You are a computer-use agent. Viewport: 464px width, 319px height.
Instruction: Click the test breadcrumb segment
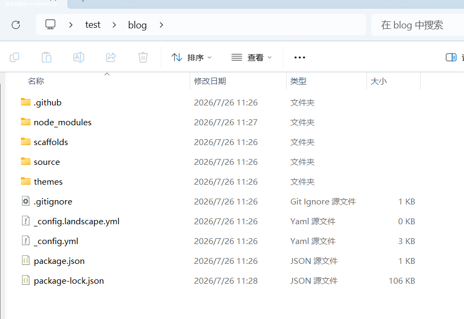click(x=93, y=25)
